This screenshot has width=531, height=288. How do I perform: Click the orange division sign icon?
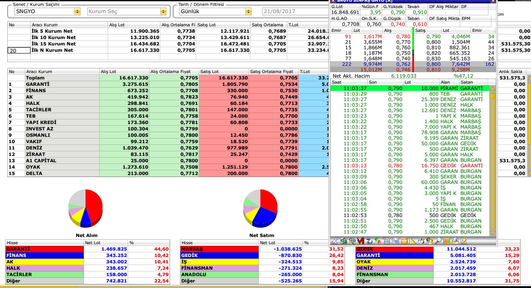(x=404, y=241)
